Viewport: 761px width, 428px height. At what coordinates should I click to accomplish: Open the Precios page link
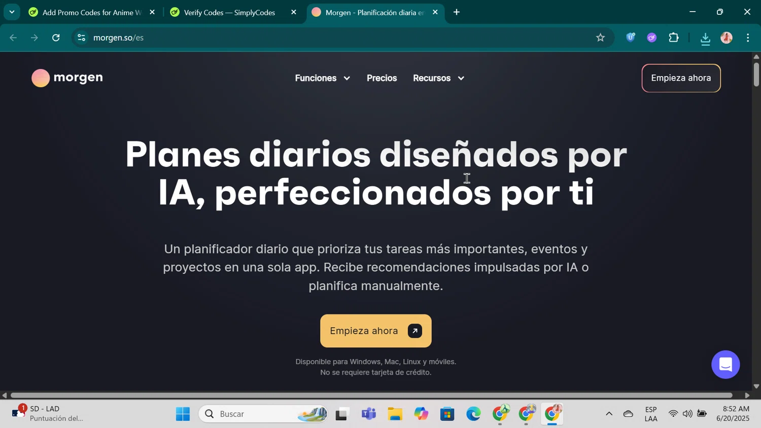[x=382, y=78]
